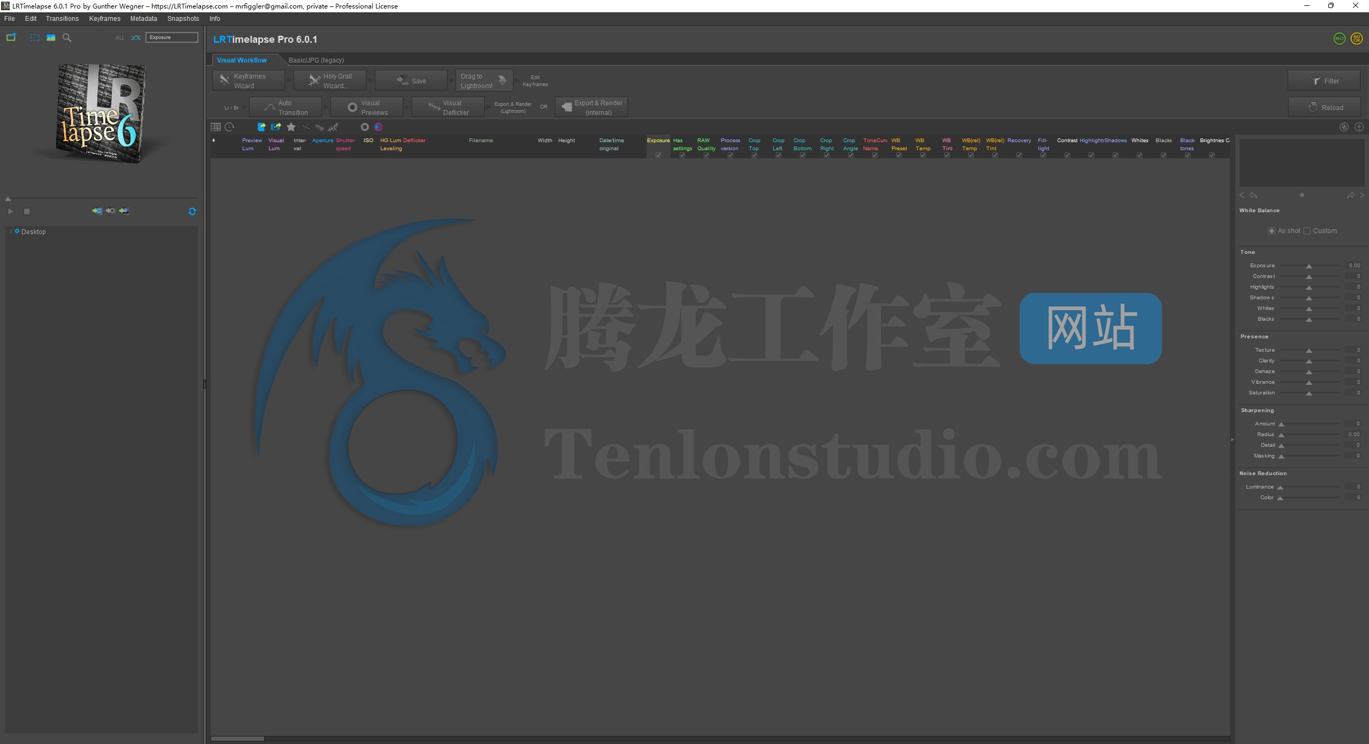
Task: Click the Auto Transition button
Action: click(x=286, y=107)
